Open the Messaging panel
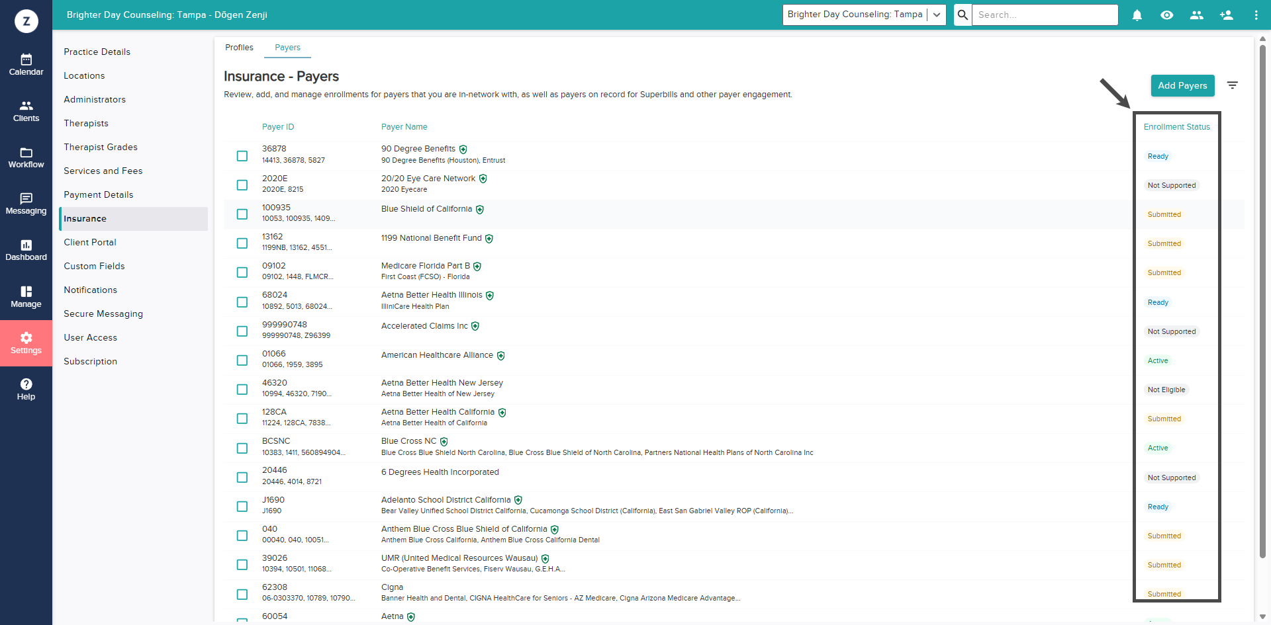 click(26, 204)
